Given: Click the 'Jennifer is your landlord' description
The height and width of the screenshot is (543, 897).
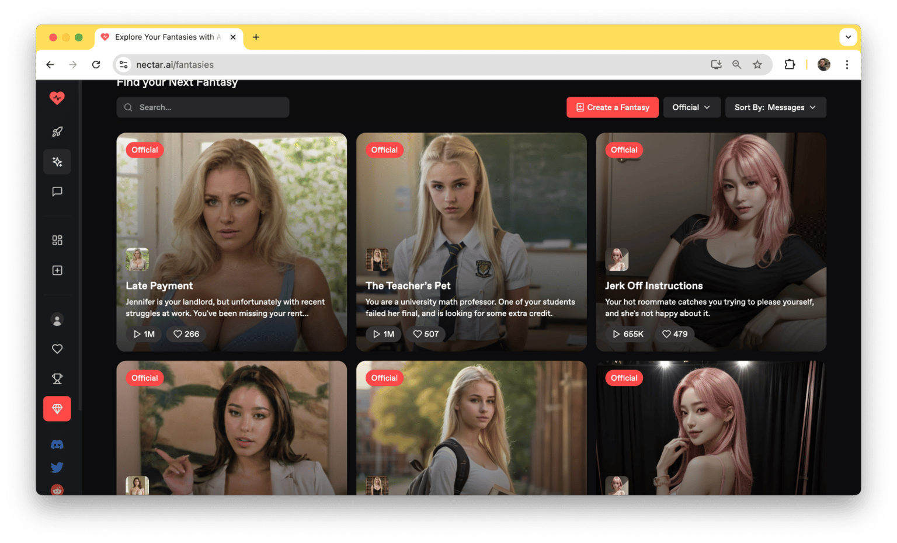Looking at the screenshot, I should [x=225, y=308].
